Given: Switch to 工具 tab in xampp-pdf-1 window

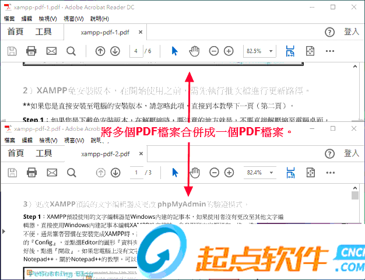Looking at the screenshot, I should [44, 32].
